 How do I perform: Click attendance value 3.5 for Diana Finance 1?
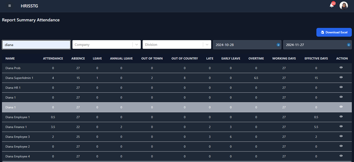tap(53, 127)
